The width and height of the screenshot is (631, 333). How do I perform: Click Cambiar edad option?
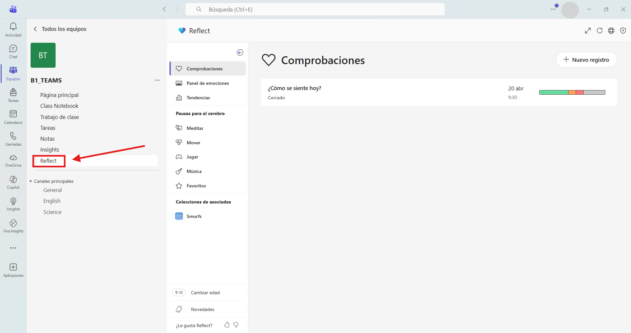205,293
